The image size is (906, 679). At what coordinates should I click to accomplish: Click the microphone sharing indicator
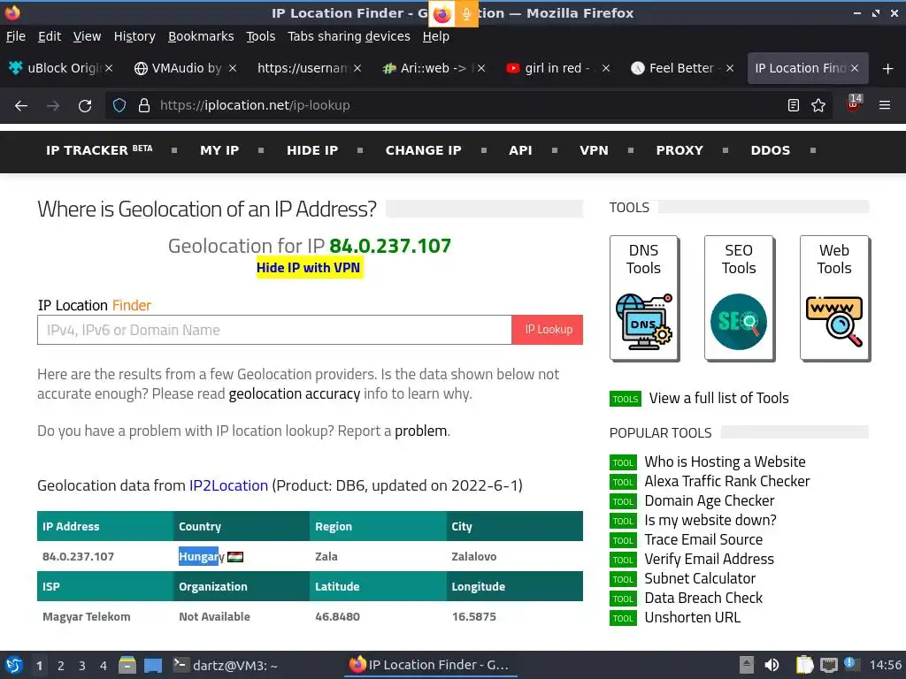point(466,14)
